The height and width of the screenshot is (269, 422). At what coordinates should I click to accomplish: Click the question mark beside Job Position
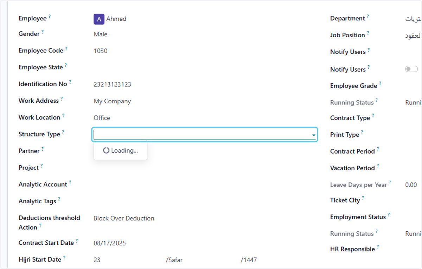[368, 33]
